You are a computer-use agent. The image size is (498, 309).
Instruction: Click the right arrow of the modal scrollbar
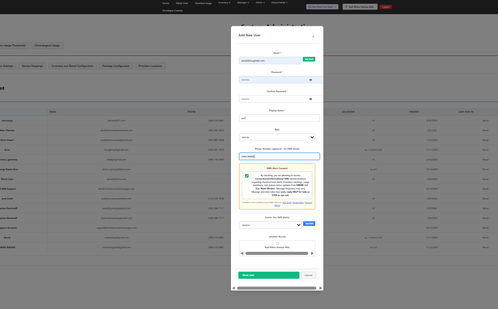(x=321, y=288)
